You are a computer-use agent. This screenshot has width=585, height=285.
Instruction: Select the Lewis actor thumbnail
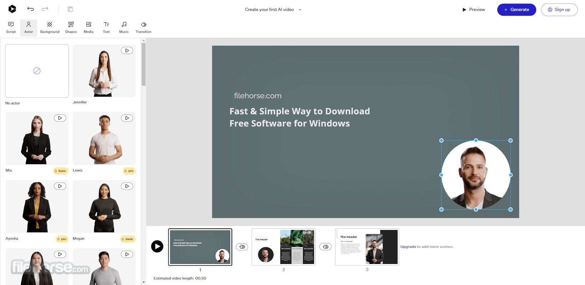(x=104, y=138)
